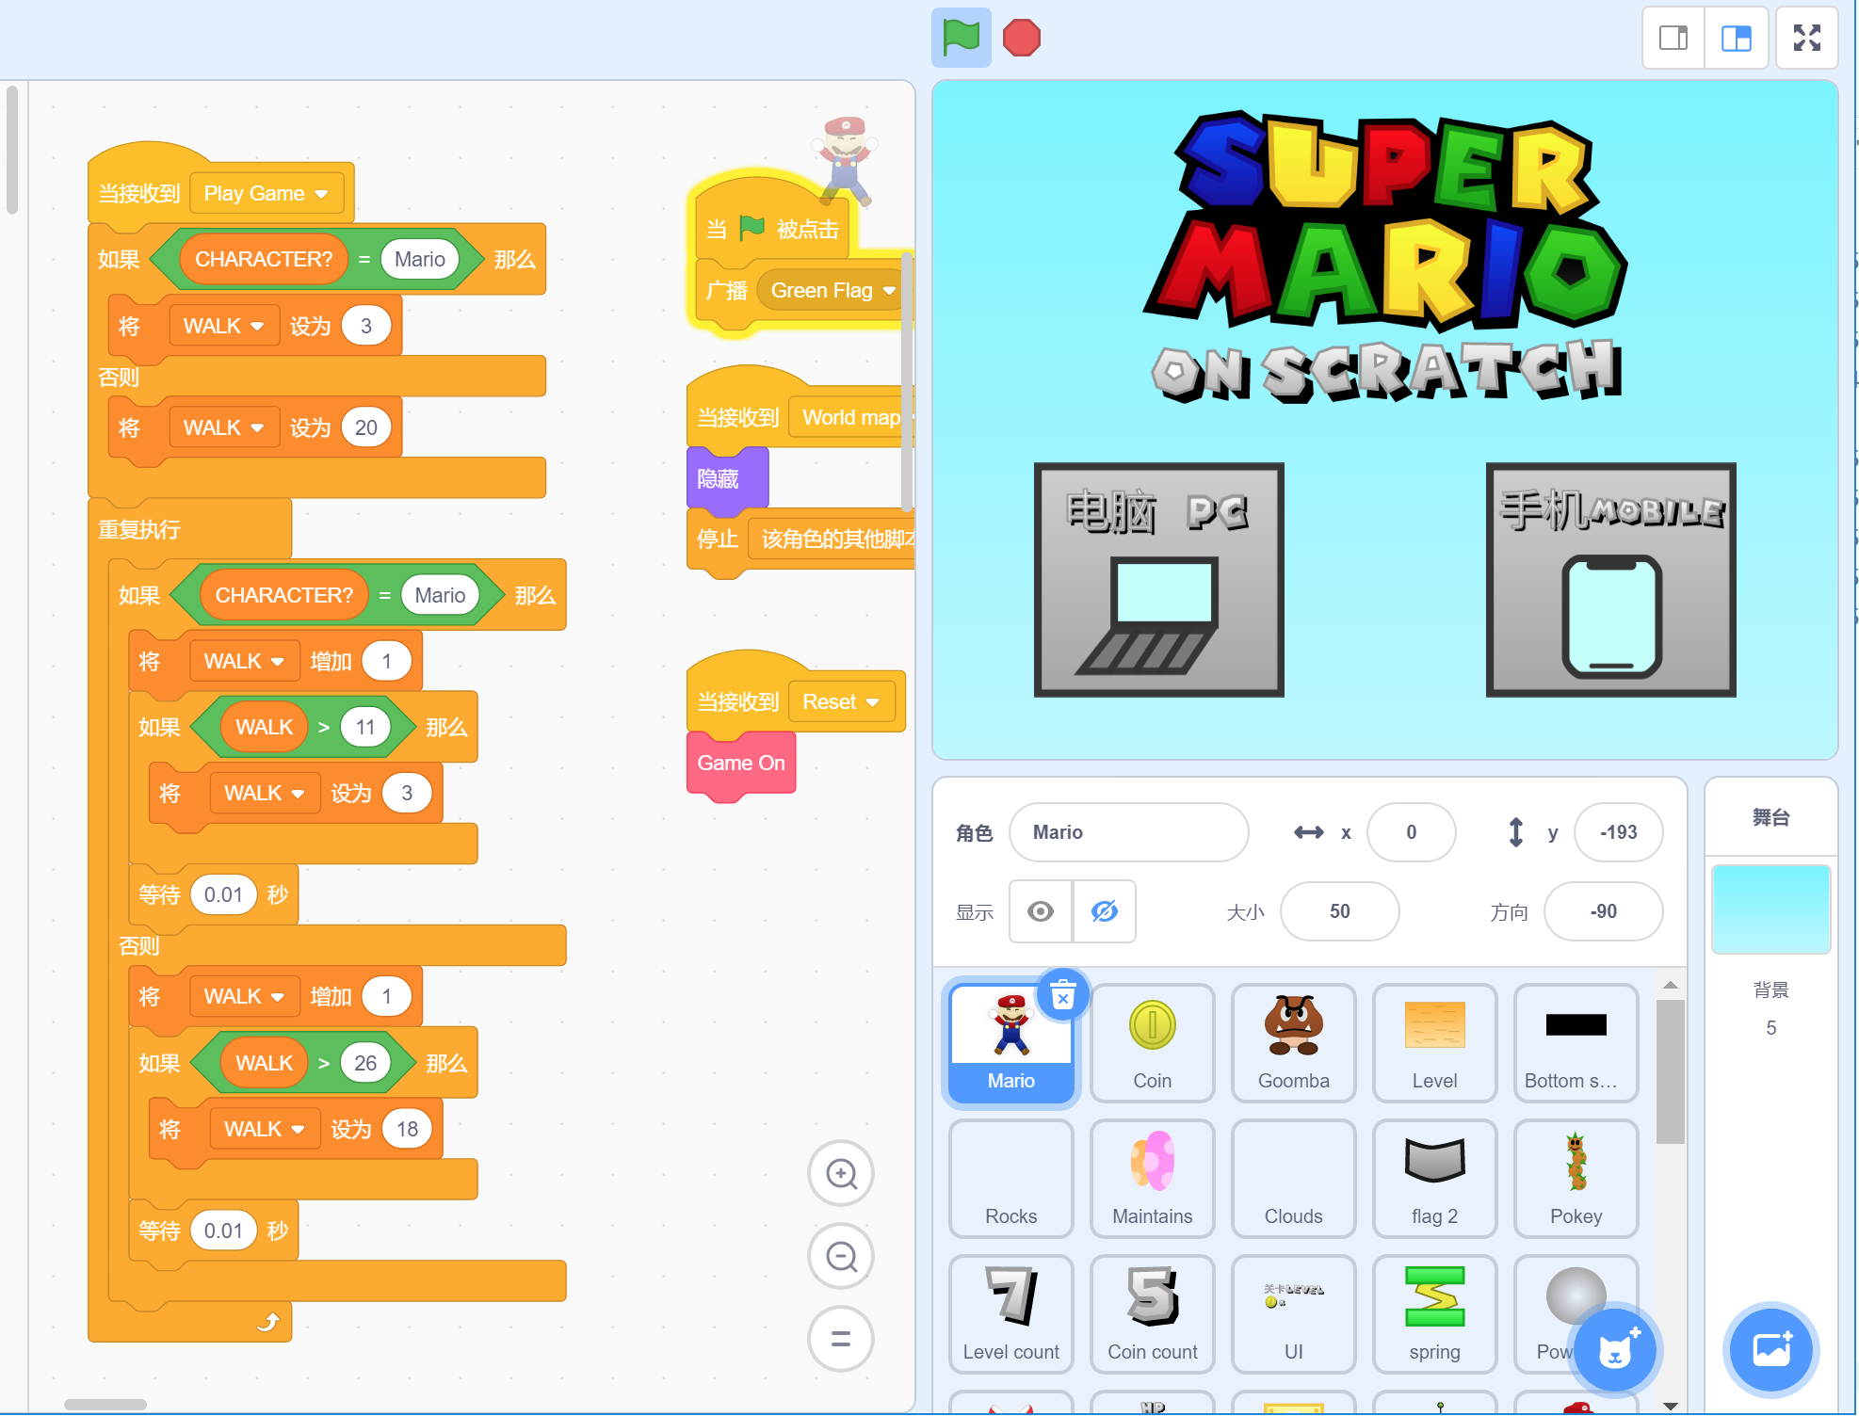The height and width of the screenshot is (1416, 1859).
Task: Open WALK variable dropdown in set-to-20 block
Action: (224, 427)
